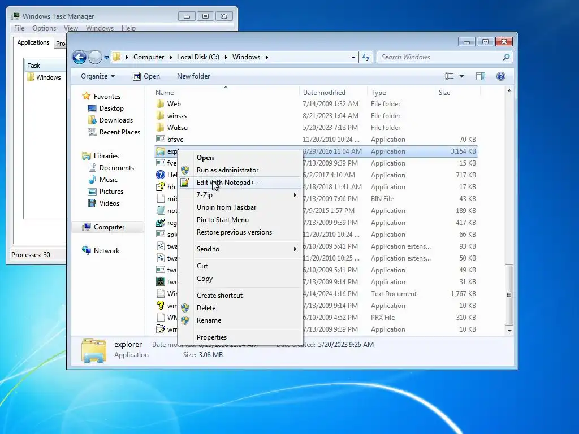This screenshot has width=579, height=434.
Task: Open Options menu in Task Manager
Action: (x=44, y=28)
